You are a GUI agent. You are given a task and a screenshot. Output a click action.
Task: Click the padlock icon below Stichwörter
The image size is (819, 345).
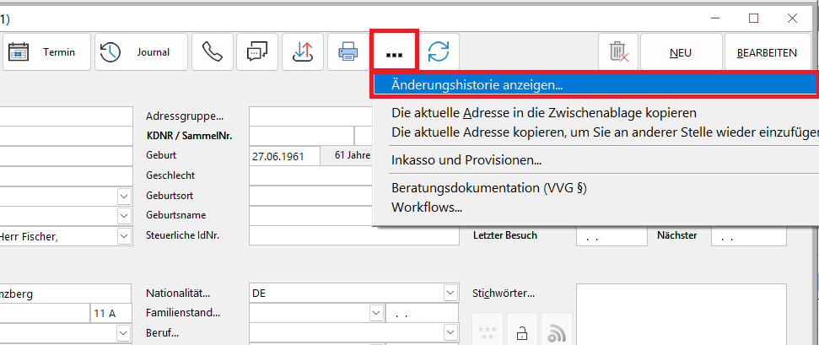[522, 332]
